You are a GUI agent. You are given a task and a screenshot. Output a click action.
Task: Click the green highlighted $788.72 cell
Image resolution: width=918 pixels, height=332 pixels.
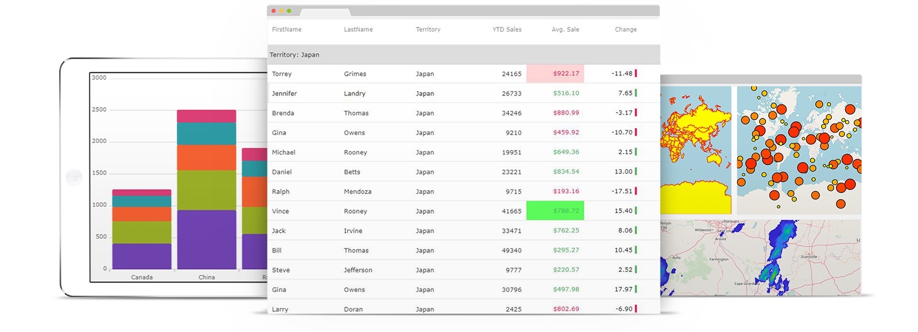(x=555, y=211)
